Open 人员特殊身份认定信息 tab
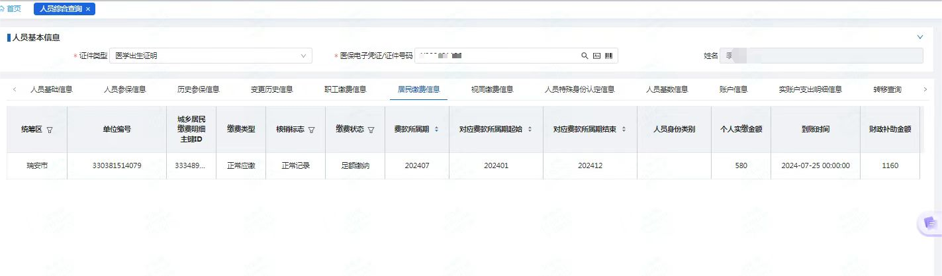 click(579, 89)
